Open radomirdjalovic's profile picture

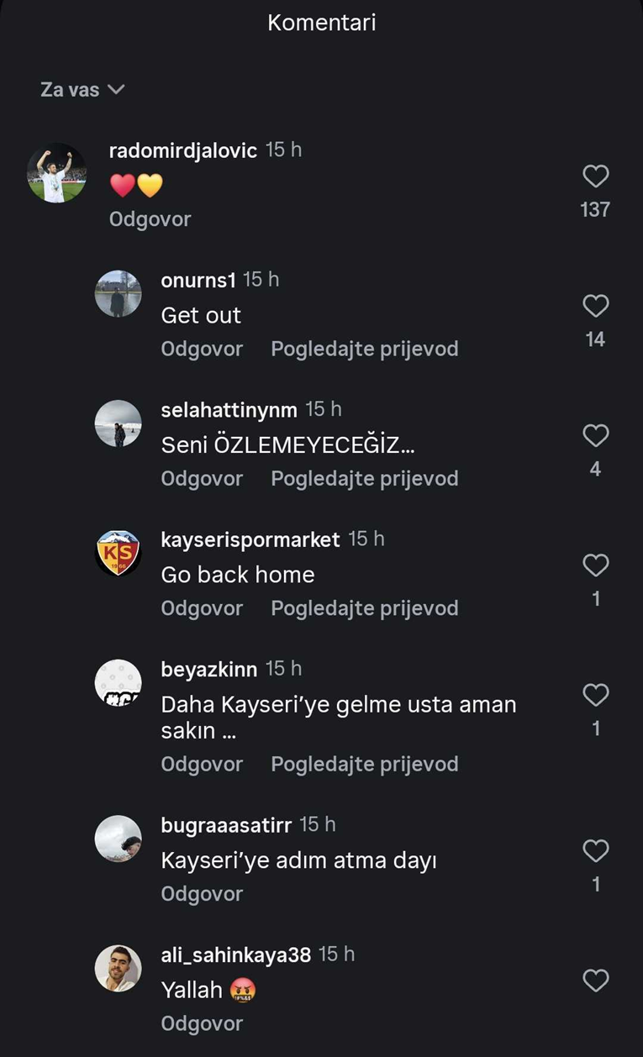point(57,173)
